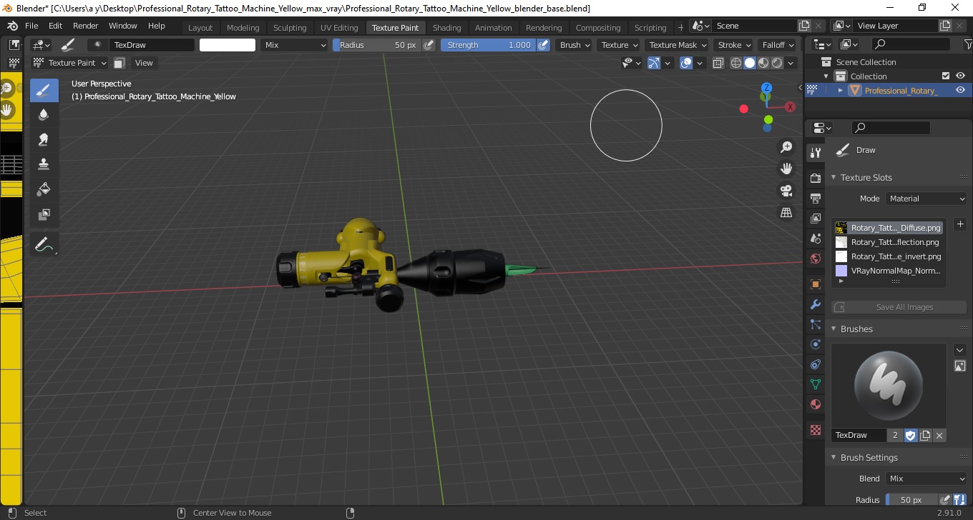Open the Render properties tab
The width and height of the screenshot is (973, 520).
click(x=815, y=178)
